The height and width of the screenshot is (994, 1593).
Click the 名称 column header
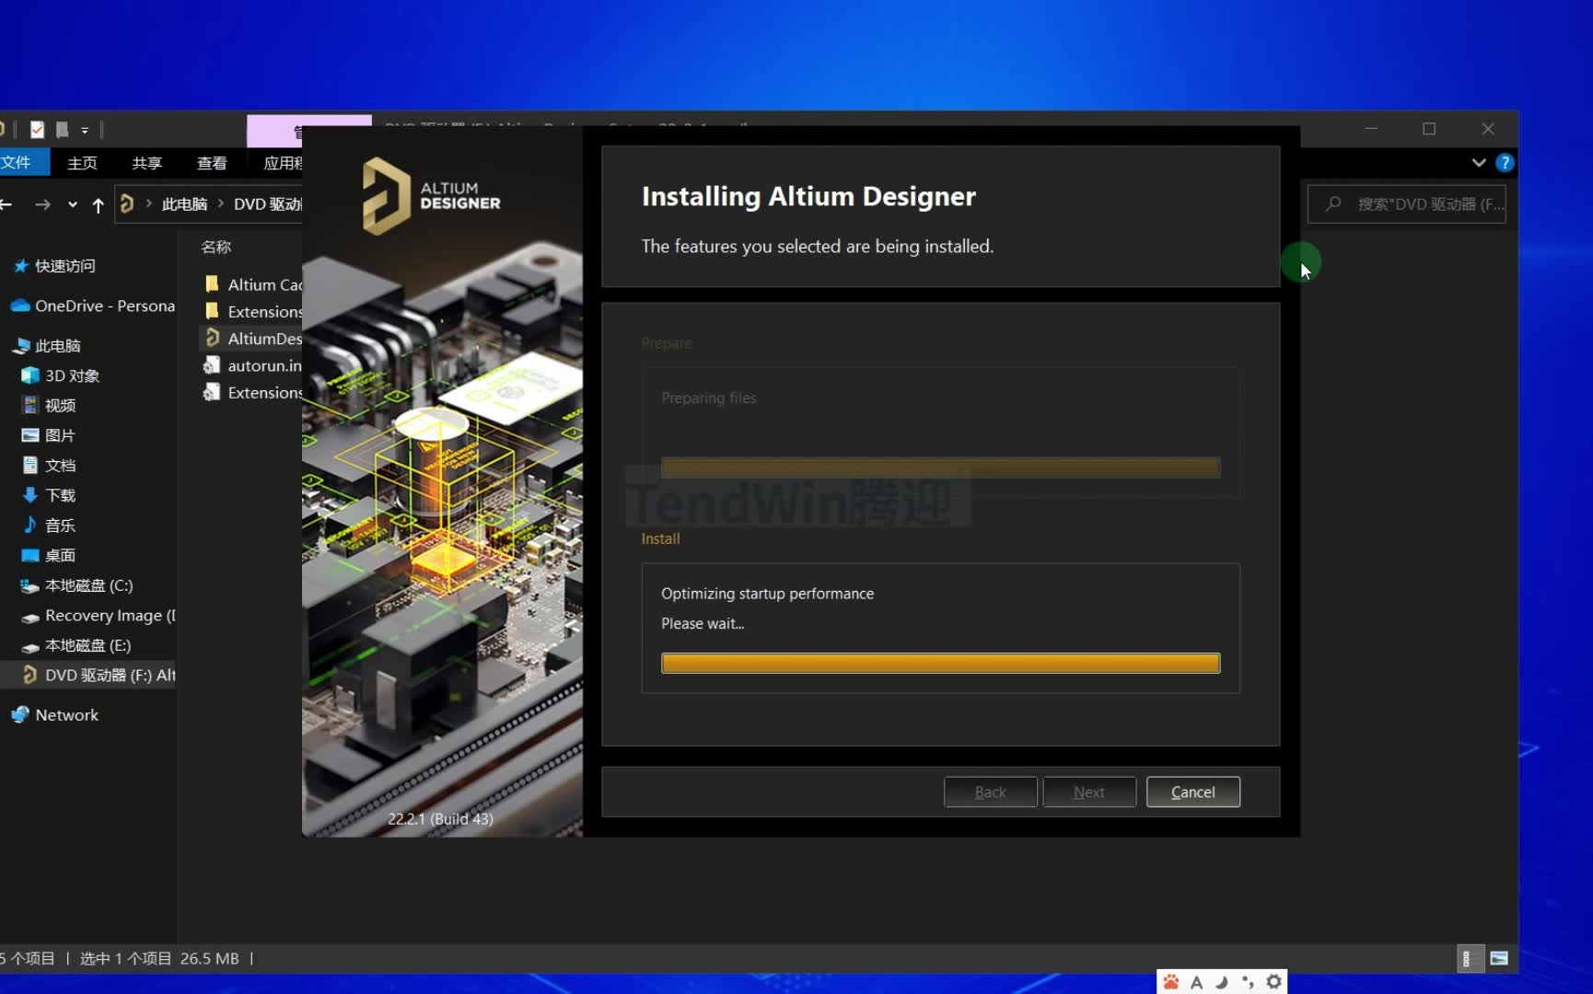click(216, 247)
